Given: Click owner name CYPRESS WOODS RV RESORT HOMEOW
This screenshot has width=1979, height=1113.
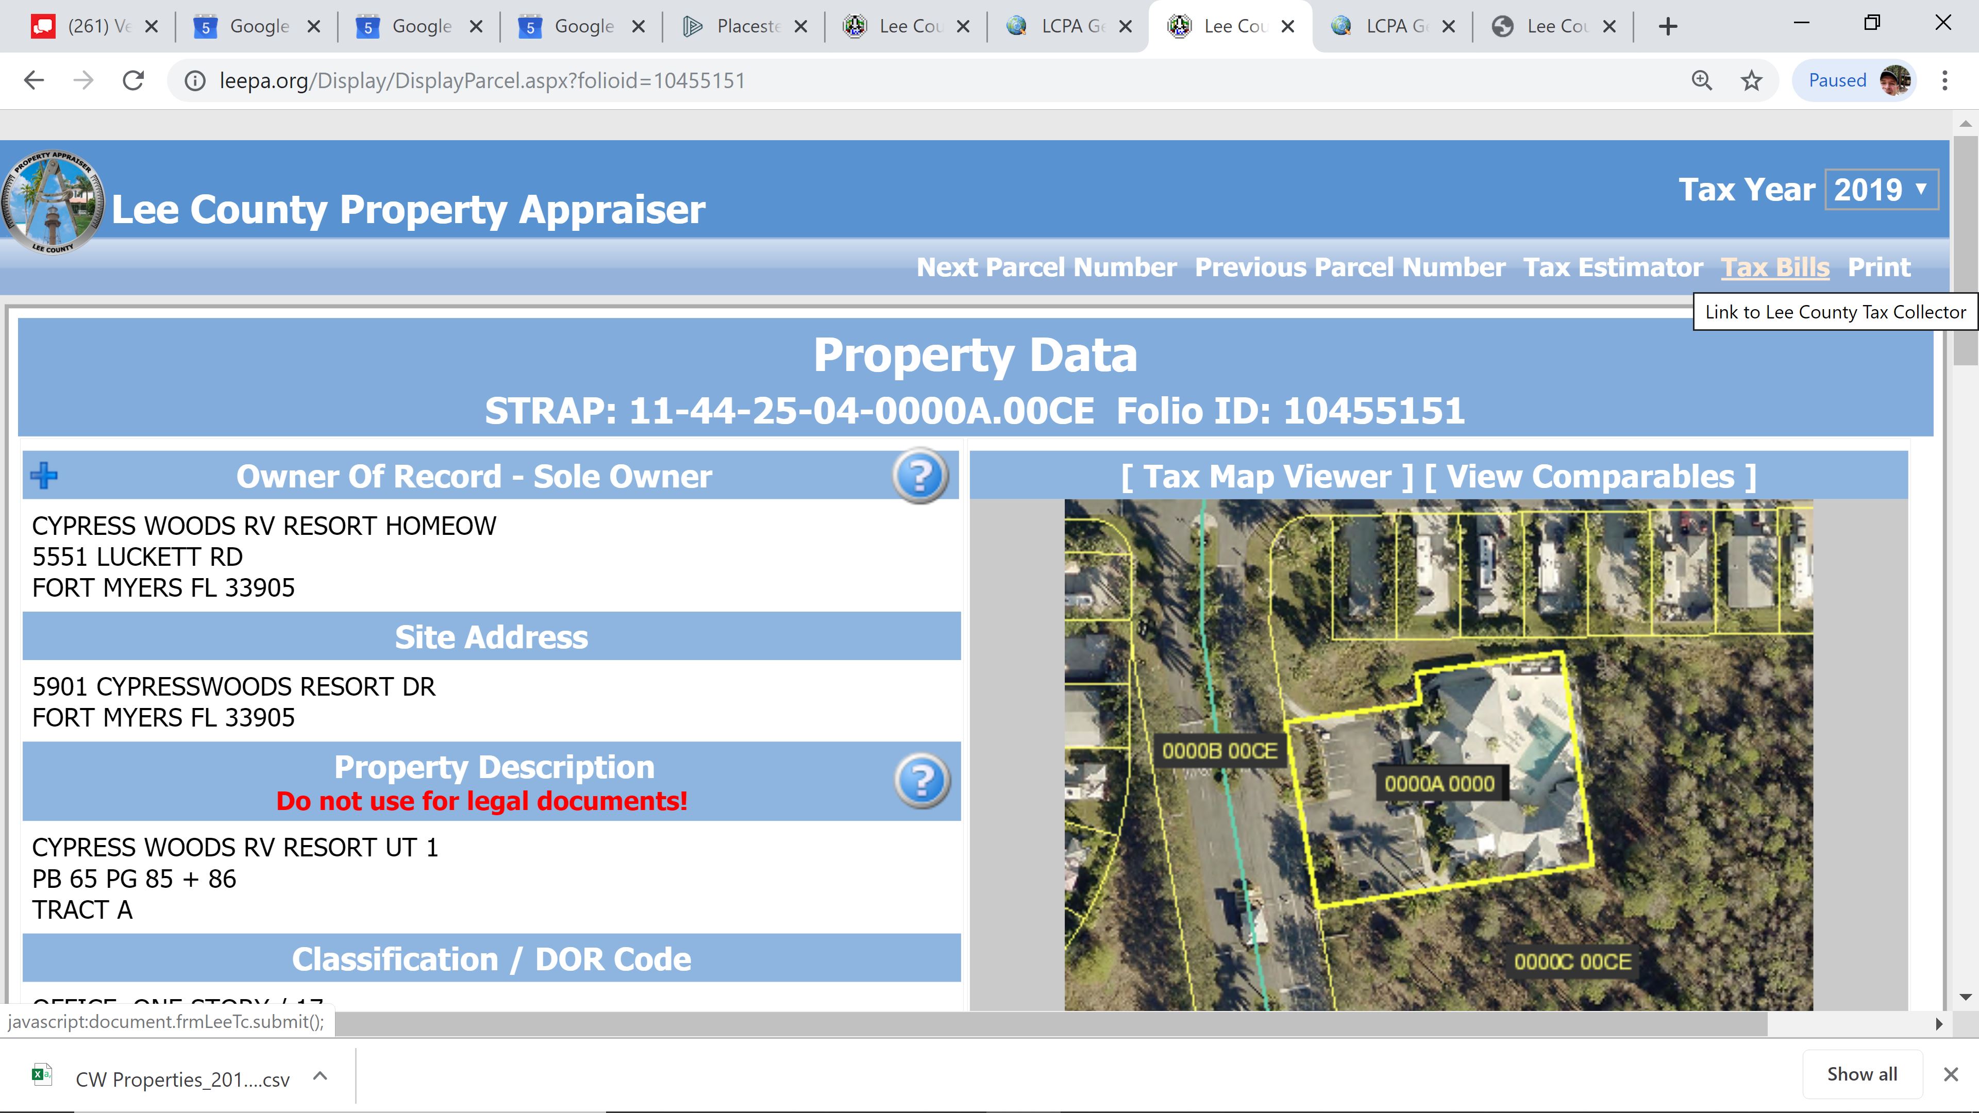Looking at the screenshot, I should [x=264, y=526].
